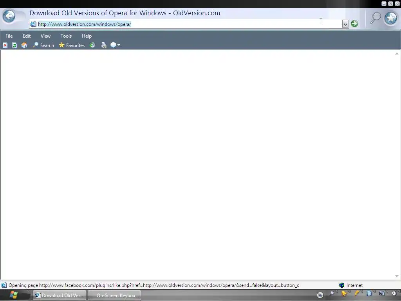Open the File menu

pyautogui.click(x=9, y=36)
